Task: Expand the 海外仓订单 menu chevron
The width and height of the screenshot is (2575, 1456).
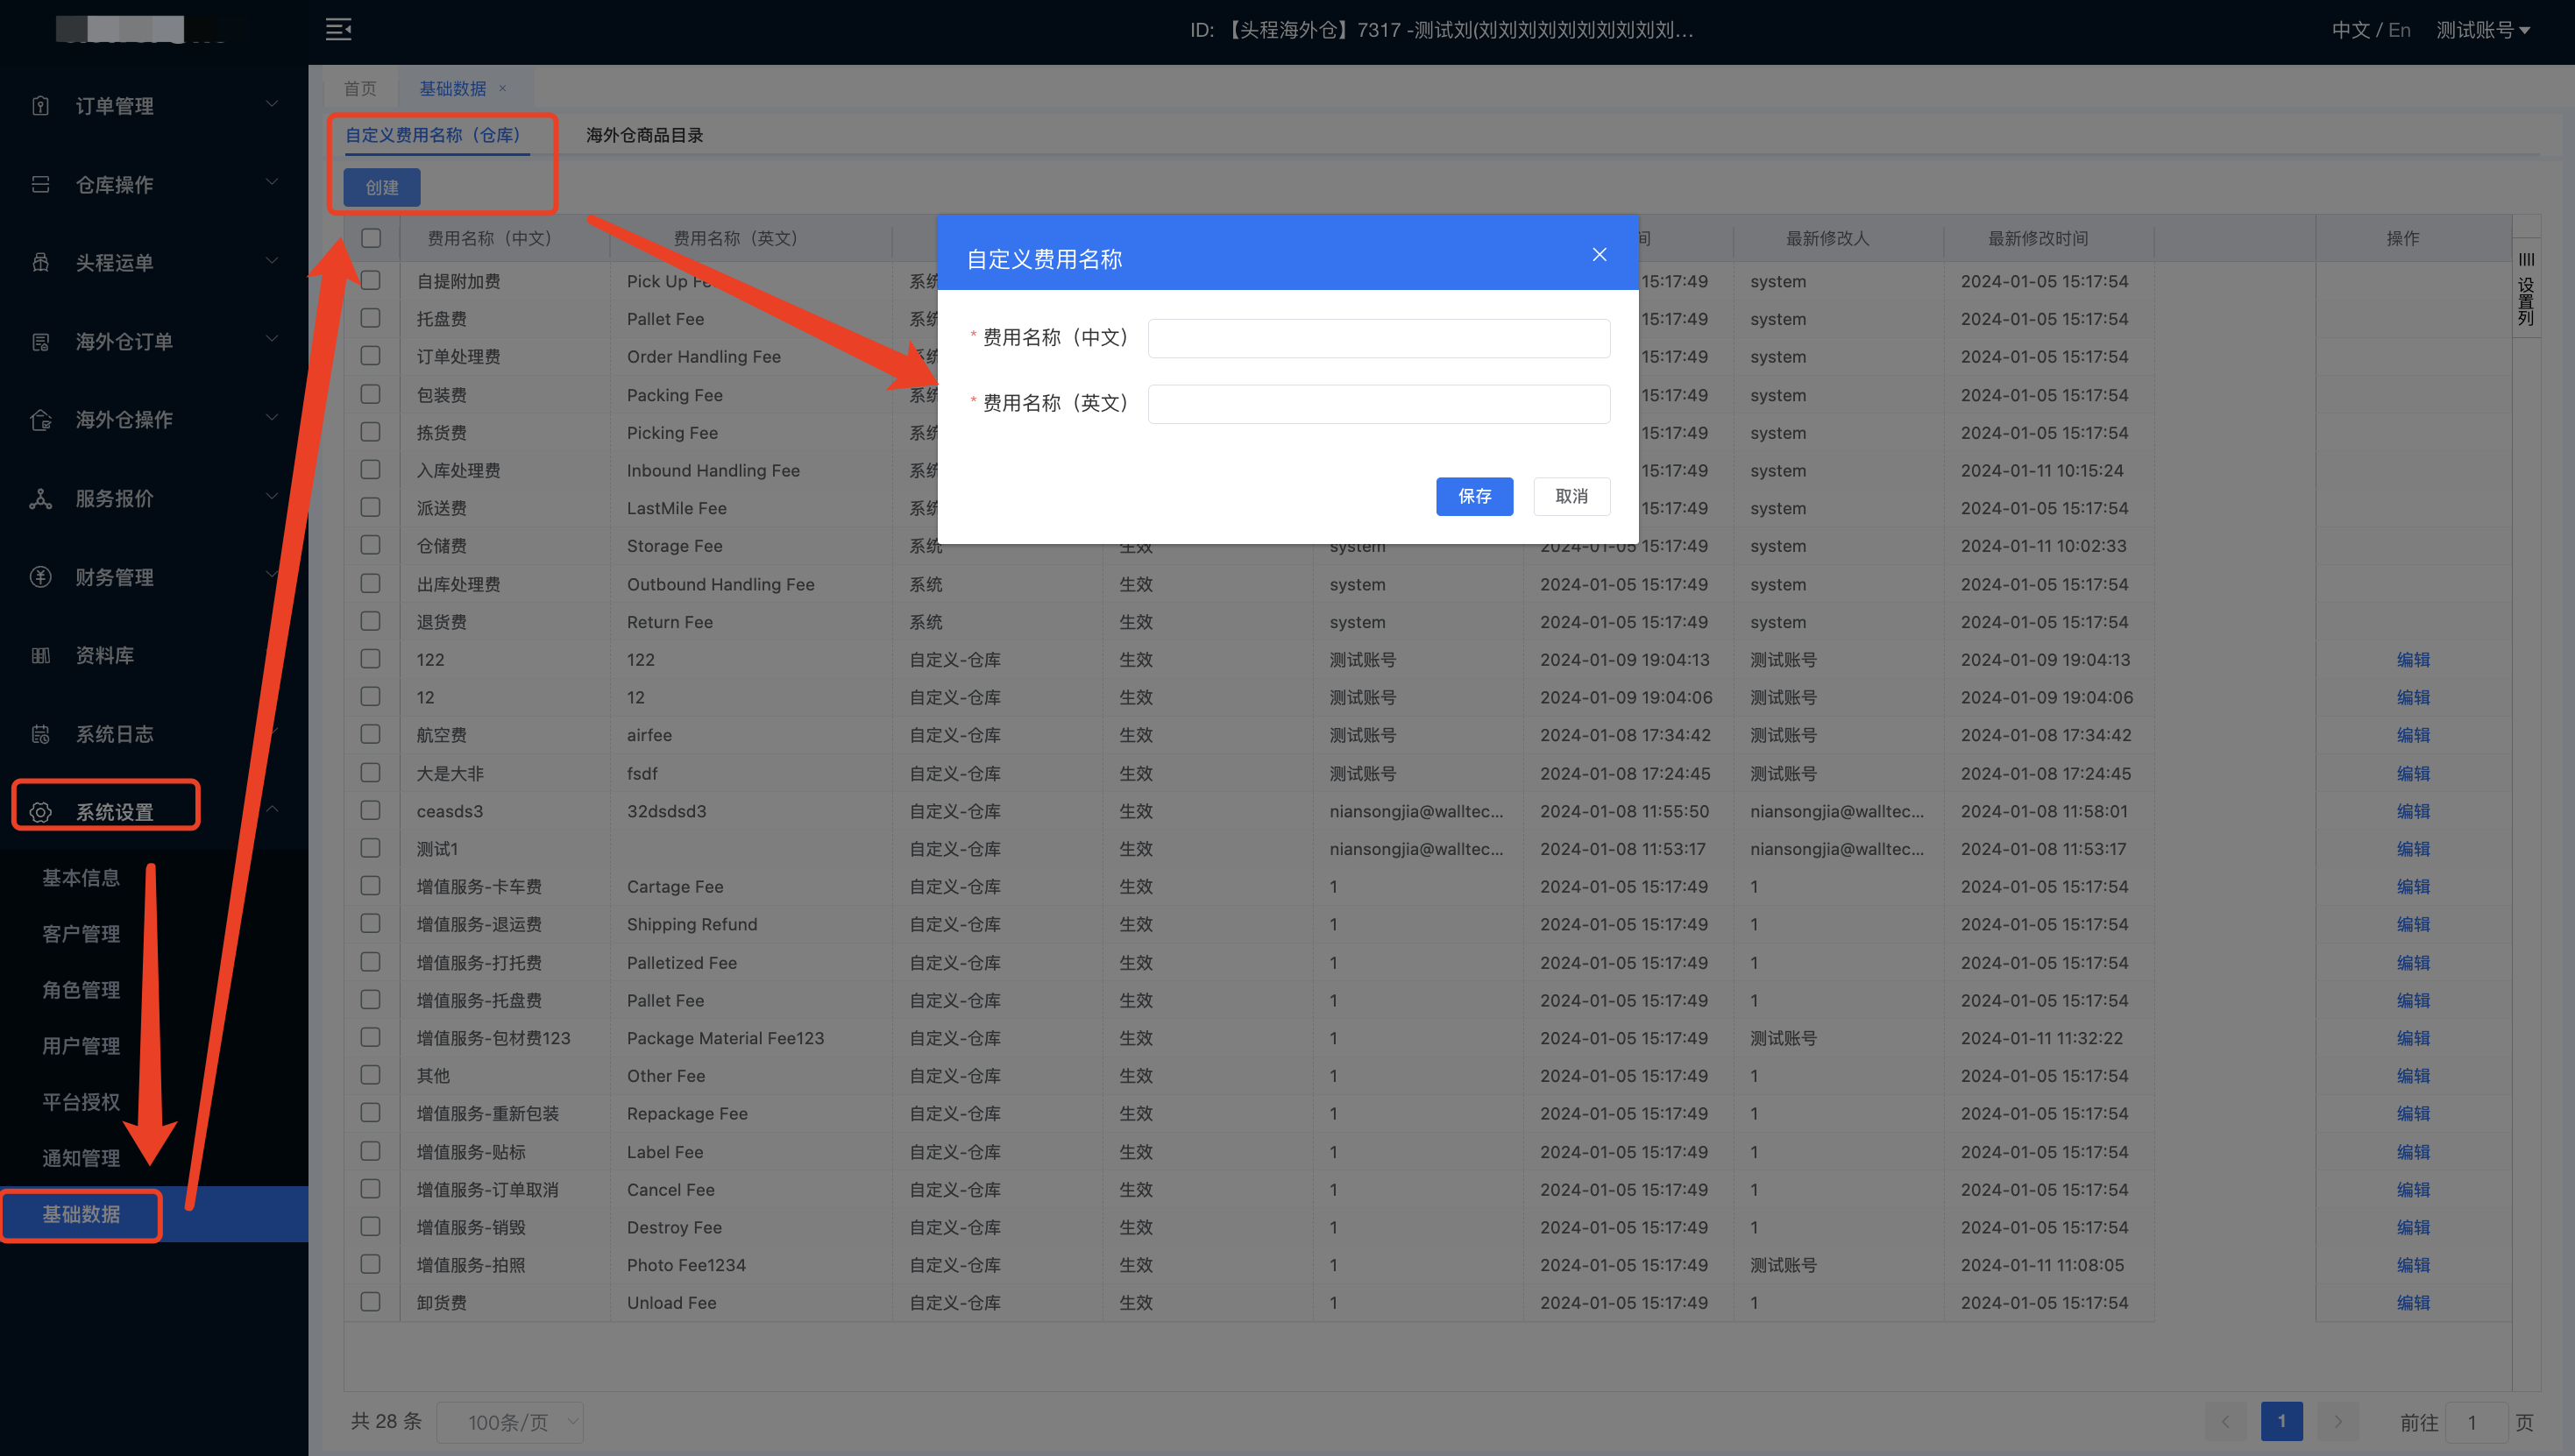Action: pyautogui.click(x=272, y=340)
